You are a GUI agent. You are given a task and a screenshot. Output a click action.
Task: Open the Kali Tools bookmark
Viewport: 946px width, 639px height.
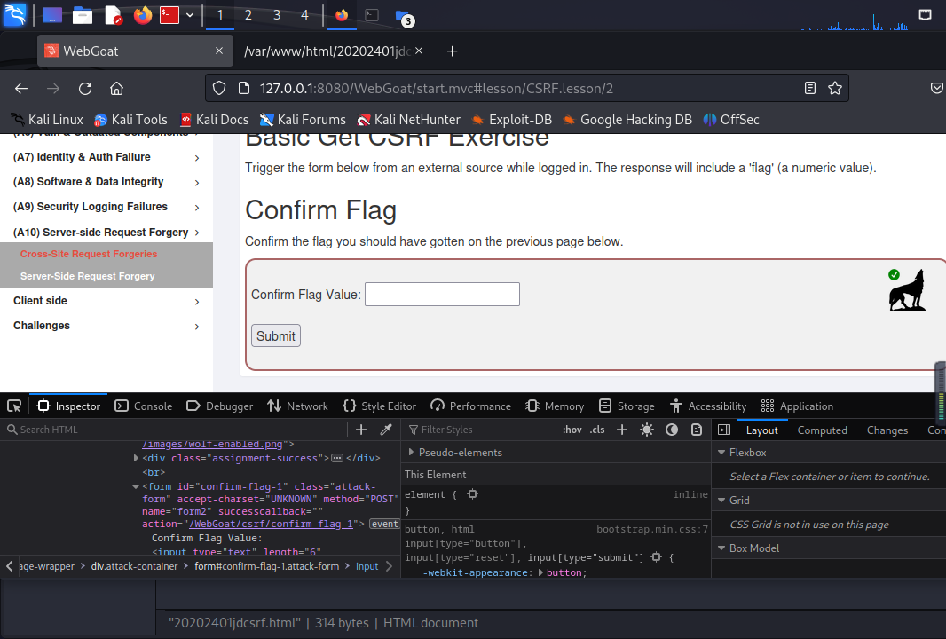[131, 120]
